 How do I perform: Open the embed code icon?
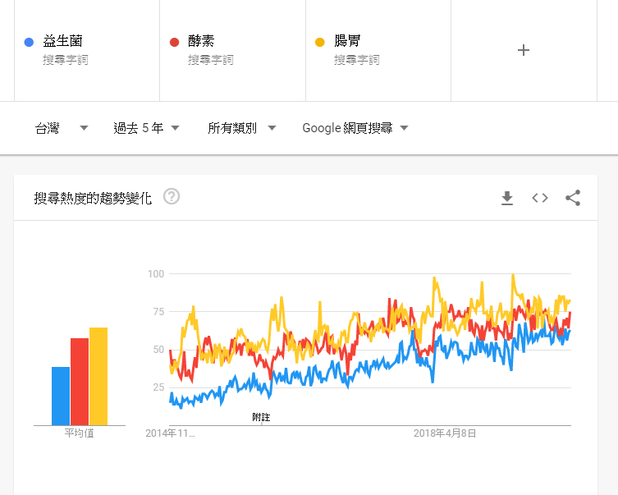540,198
